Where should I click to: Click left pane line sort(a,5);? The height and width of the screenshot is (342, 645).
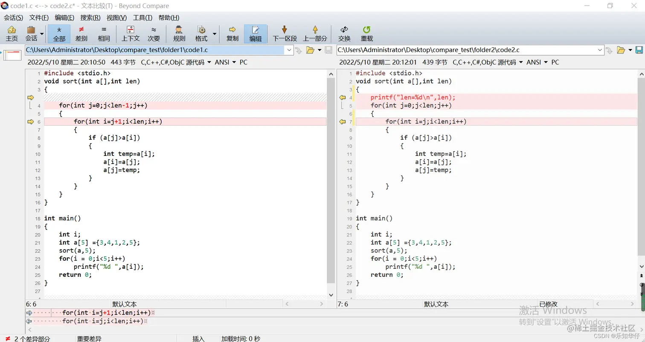tap(77, 251)
